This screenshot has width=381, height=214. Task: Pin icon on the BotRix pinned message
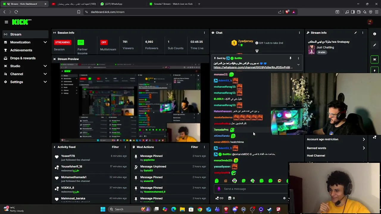tap(291, 58)
